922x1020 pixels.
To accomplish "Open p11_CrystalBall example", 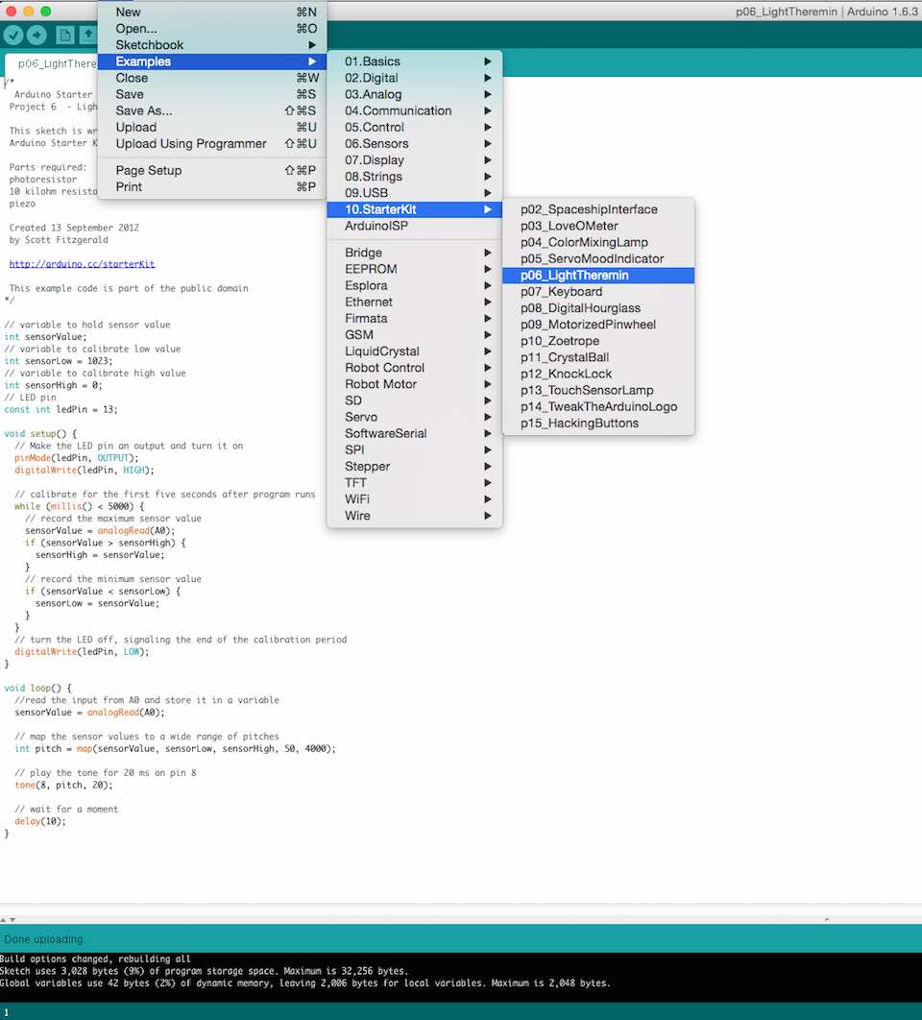I will click(598, 357).
